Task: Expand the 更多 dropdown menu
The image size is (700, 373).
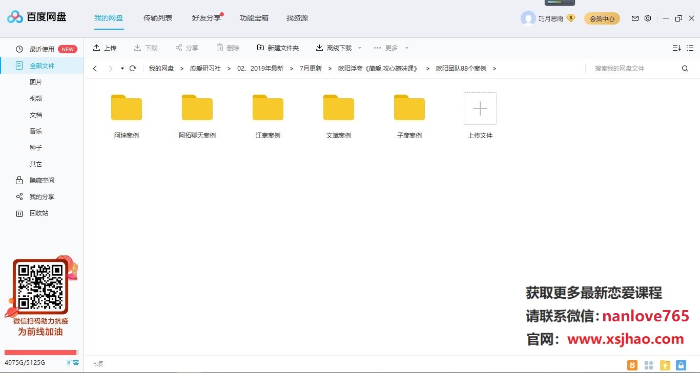Action: point(407,48)
